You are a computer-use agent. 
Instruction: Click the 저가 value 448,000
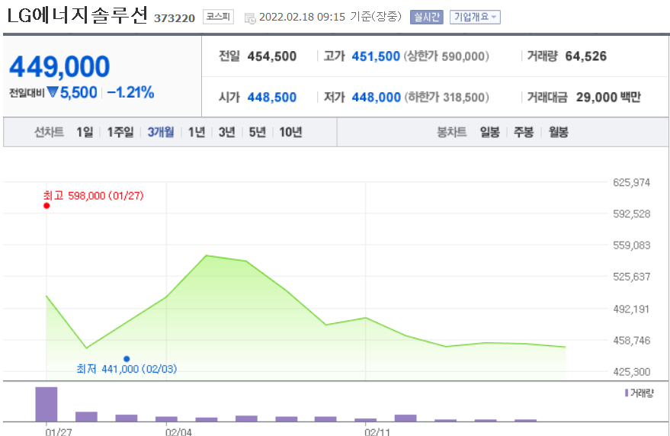(x=376, y=98)
